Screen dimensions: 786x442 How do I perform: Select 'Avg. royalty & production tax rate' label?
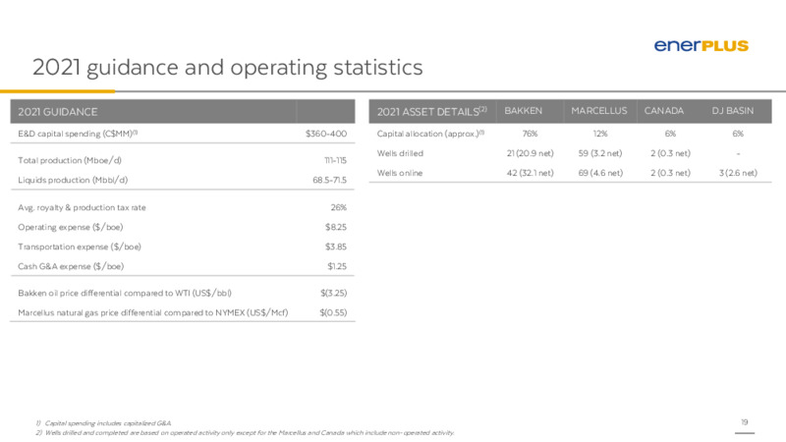point(82,207)
